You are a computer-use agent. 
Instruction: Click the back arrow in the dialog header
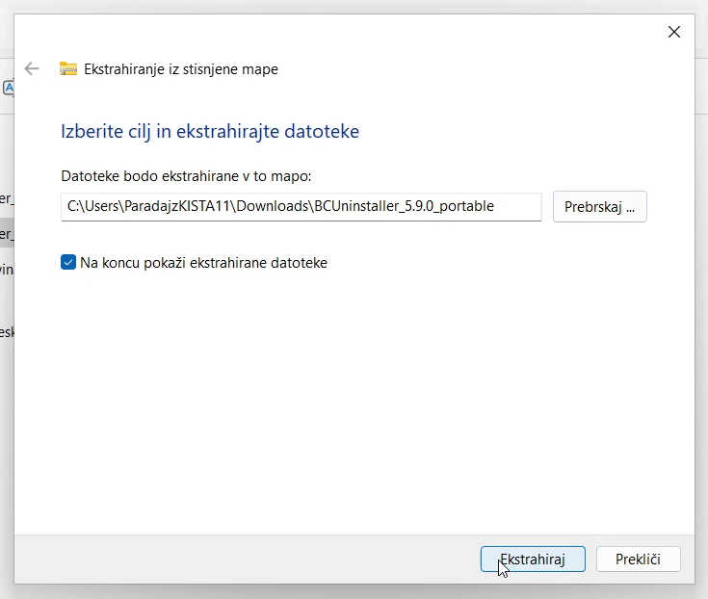click(32, 68)
